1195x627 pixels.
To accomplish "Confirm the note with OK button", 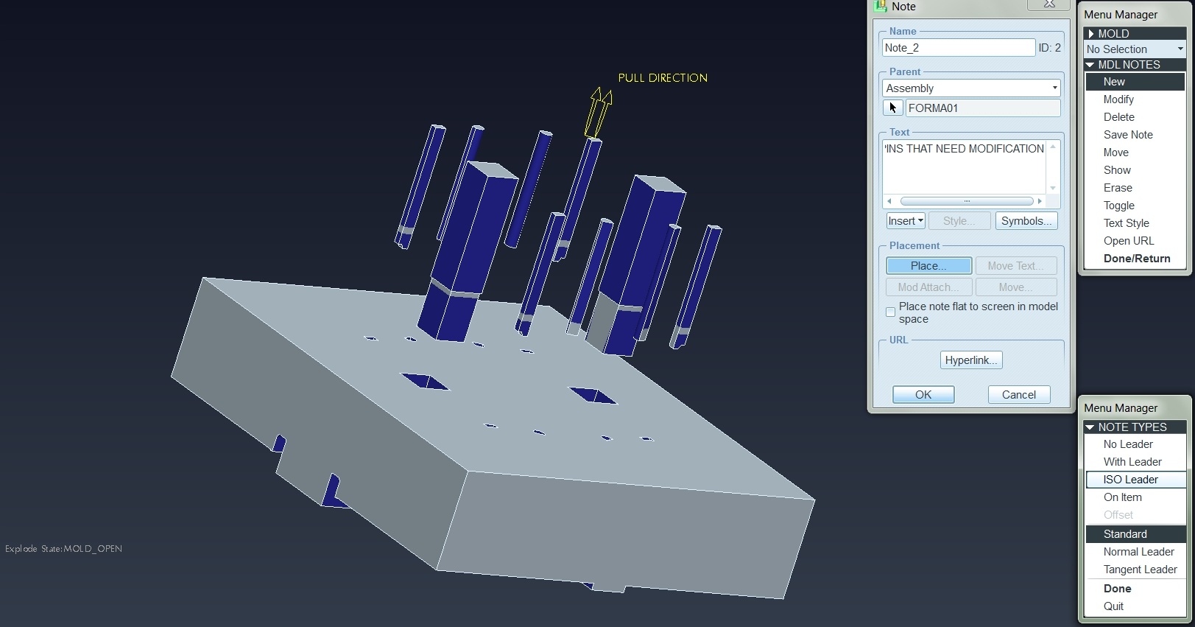I will coord(923,395).
